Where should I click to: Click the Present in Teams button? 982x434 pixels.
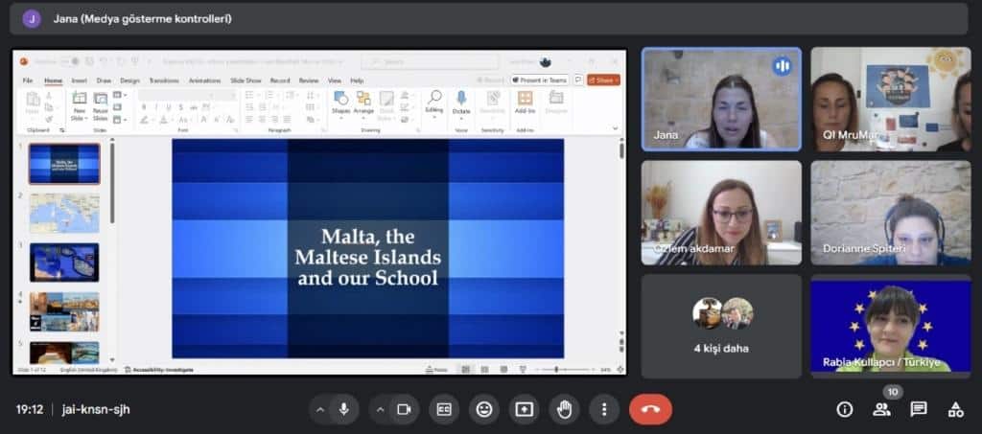(x=540, y=80)
